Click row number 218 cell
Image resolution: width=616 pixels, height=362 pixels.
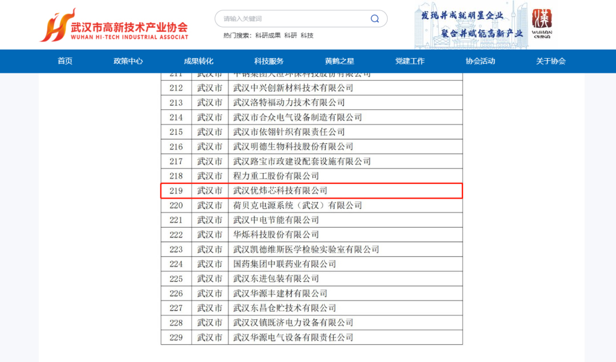click(176, 176)
